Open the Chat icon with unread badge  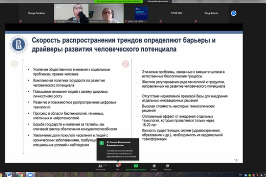[118, 166]
